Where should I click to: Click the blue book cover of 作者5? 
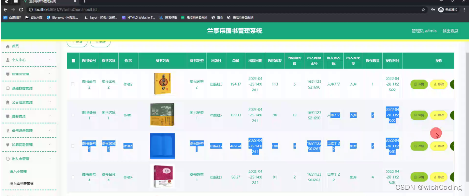(x=163, y=146)
